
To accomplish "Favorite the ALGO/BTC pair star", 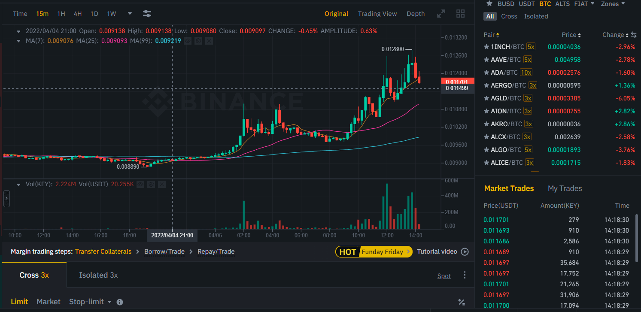I will pyautogui.click(x=486, y=150).
